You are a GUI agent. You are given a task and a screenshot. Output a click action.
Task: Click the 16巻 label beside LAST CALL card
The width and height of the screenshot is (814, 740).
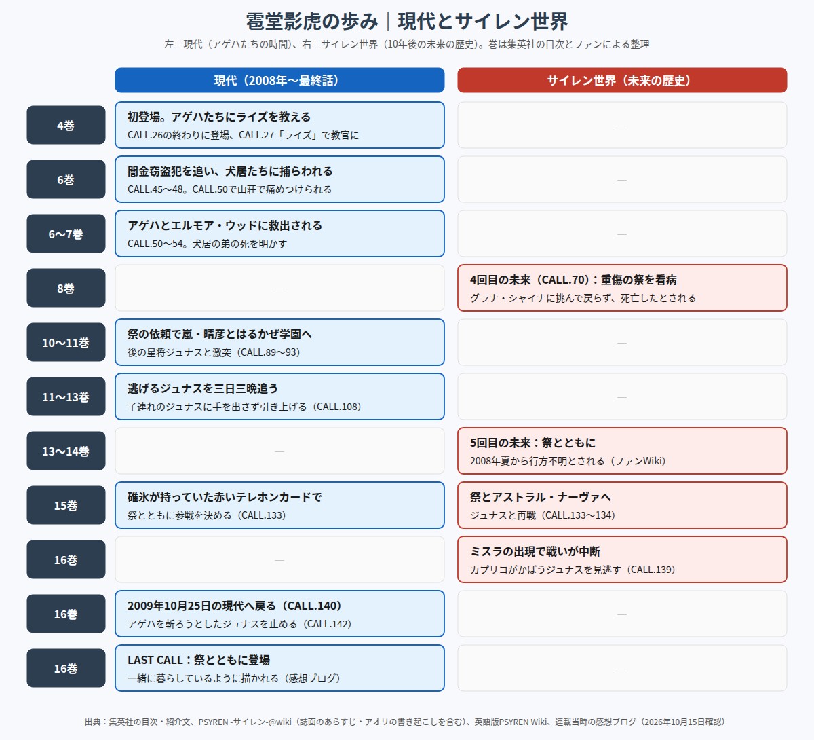(66, 668)
